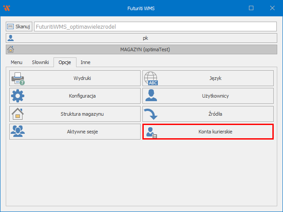Click the printer icon for Wydruki
This screenshot has width=283, height=212.
18,78
